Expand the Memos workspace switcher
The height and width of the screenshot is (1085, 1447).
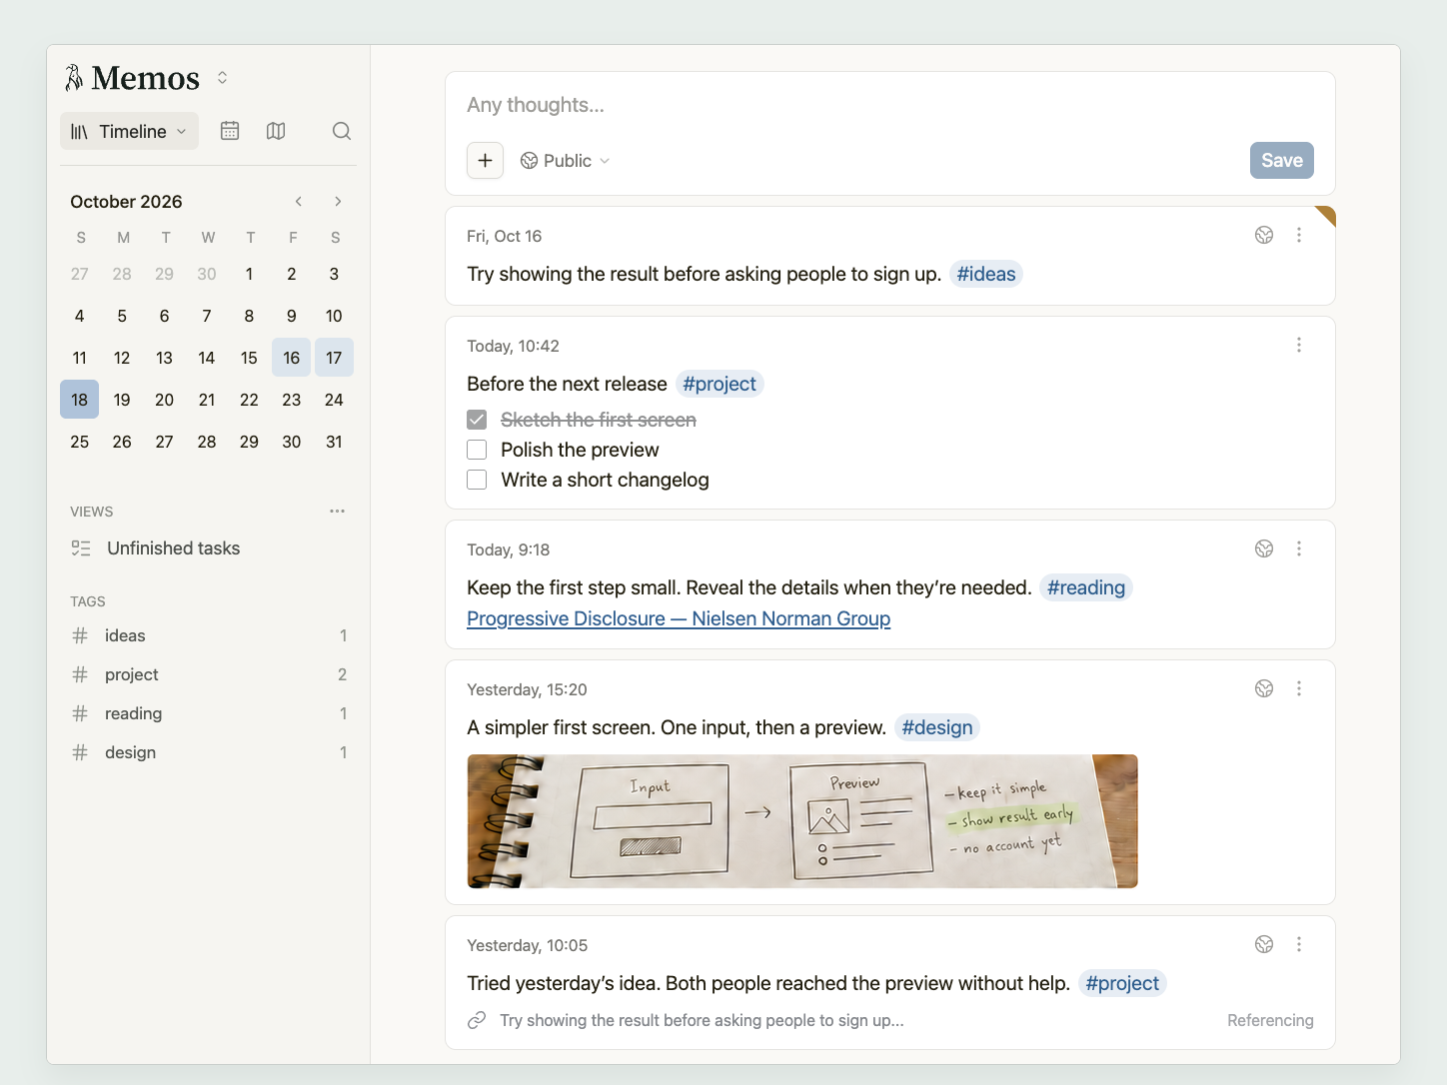pos(222,77)
